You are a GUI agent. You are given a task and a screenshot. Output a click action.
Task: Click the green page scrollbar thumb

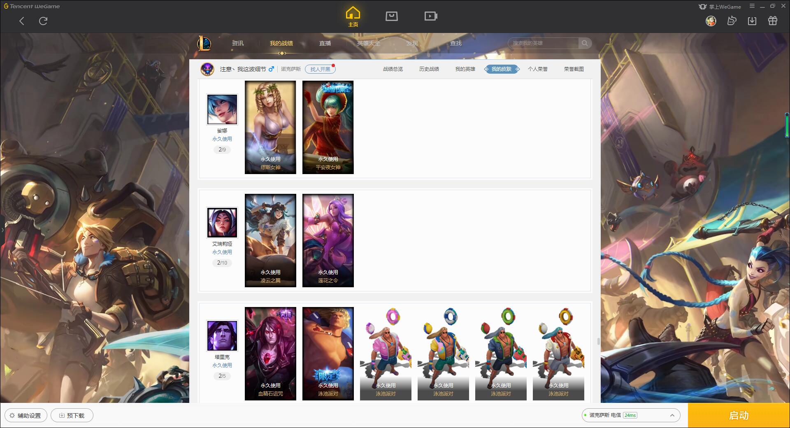point(787,125)
